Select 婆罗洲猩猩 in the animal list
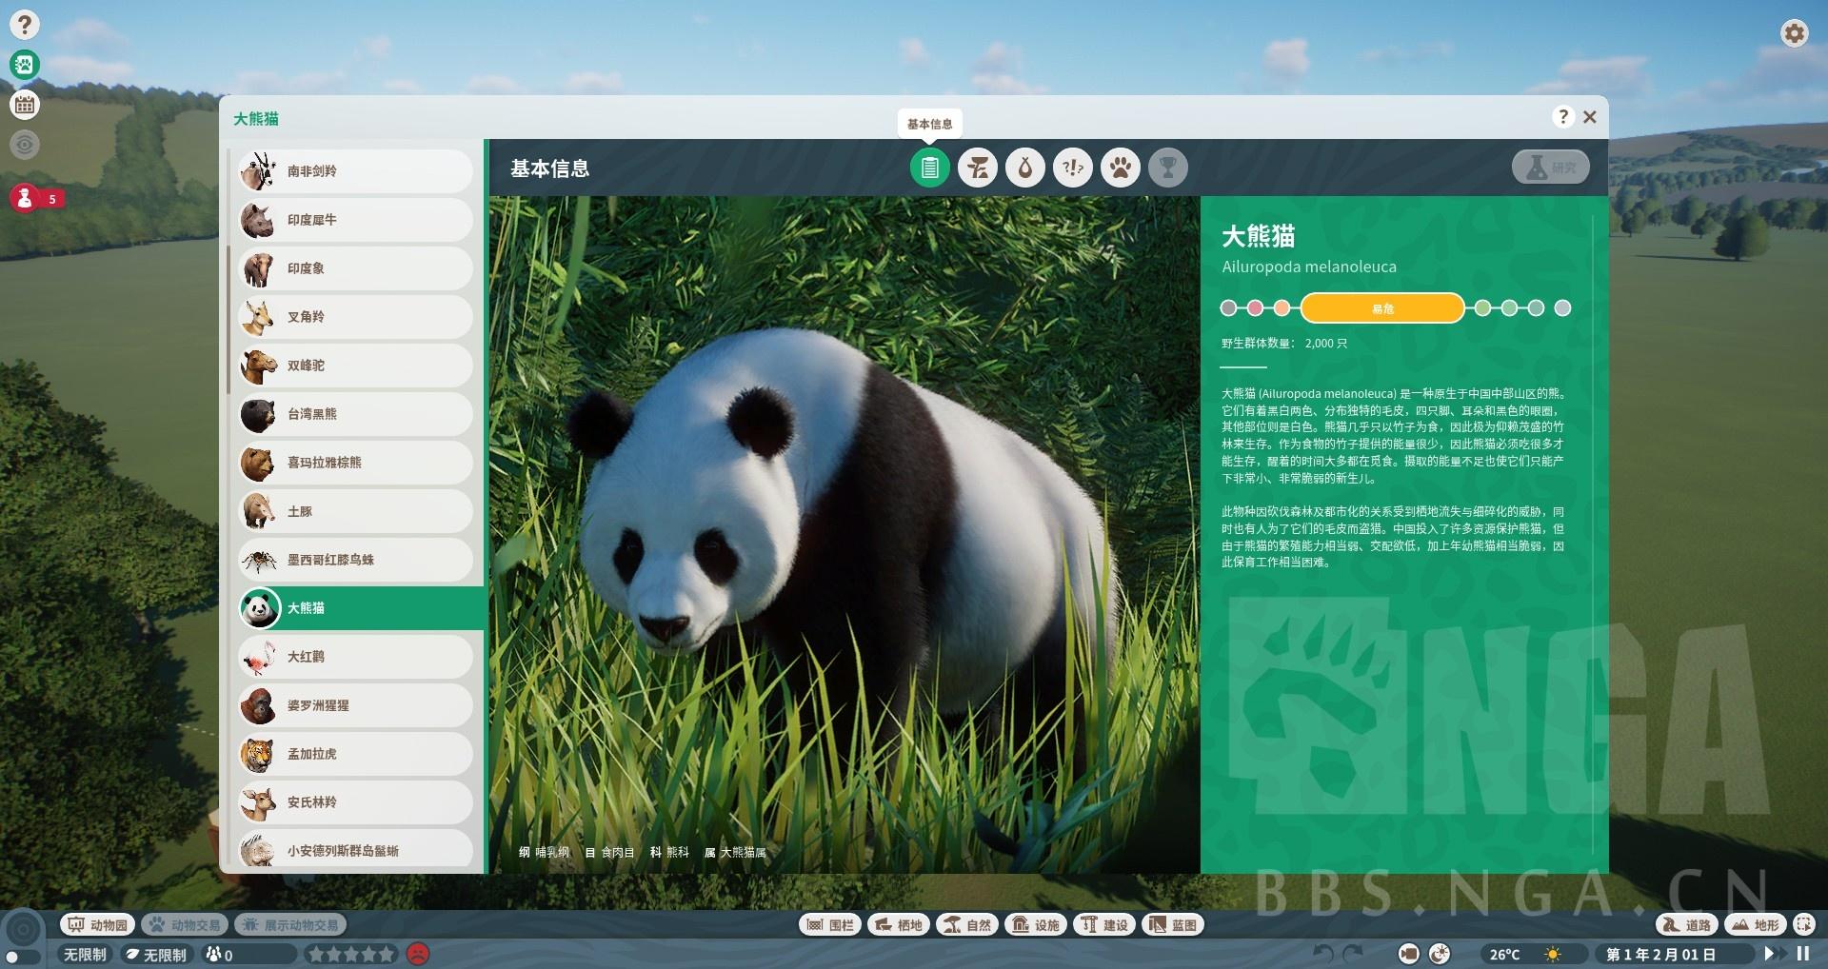 point(355,705)
